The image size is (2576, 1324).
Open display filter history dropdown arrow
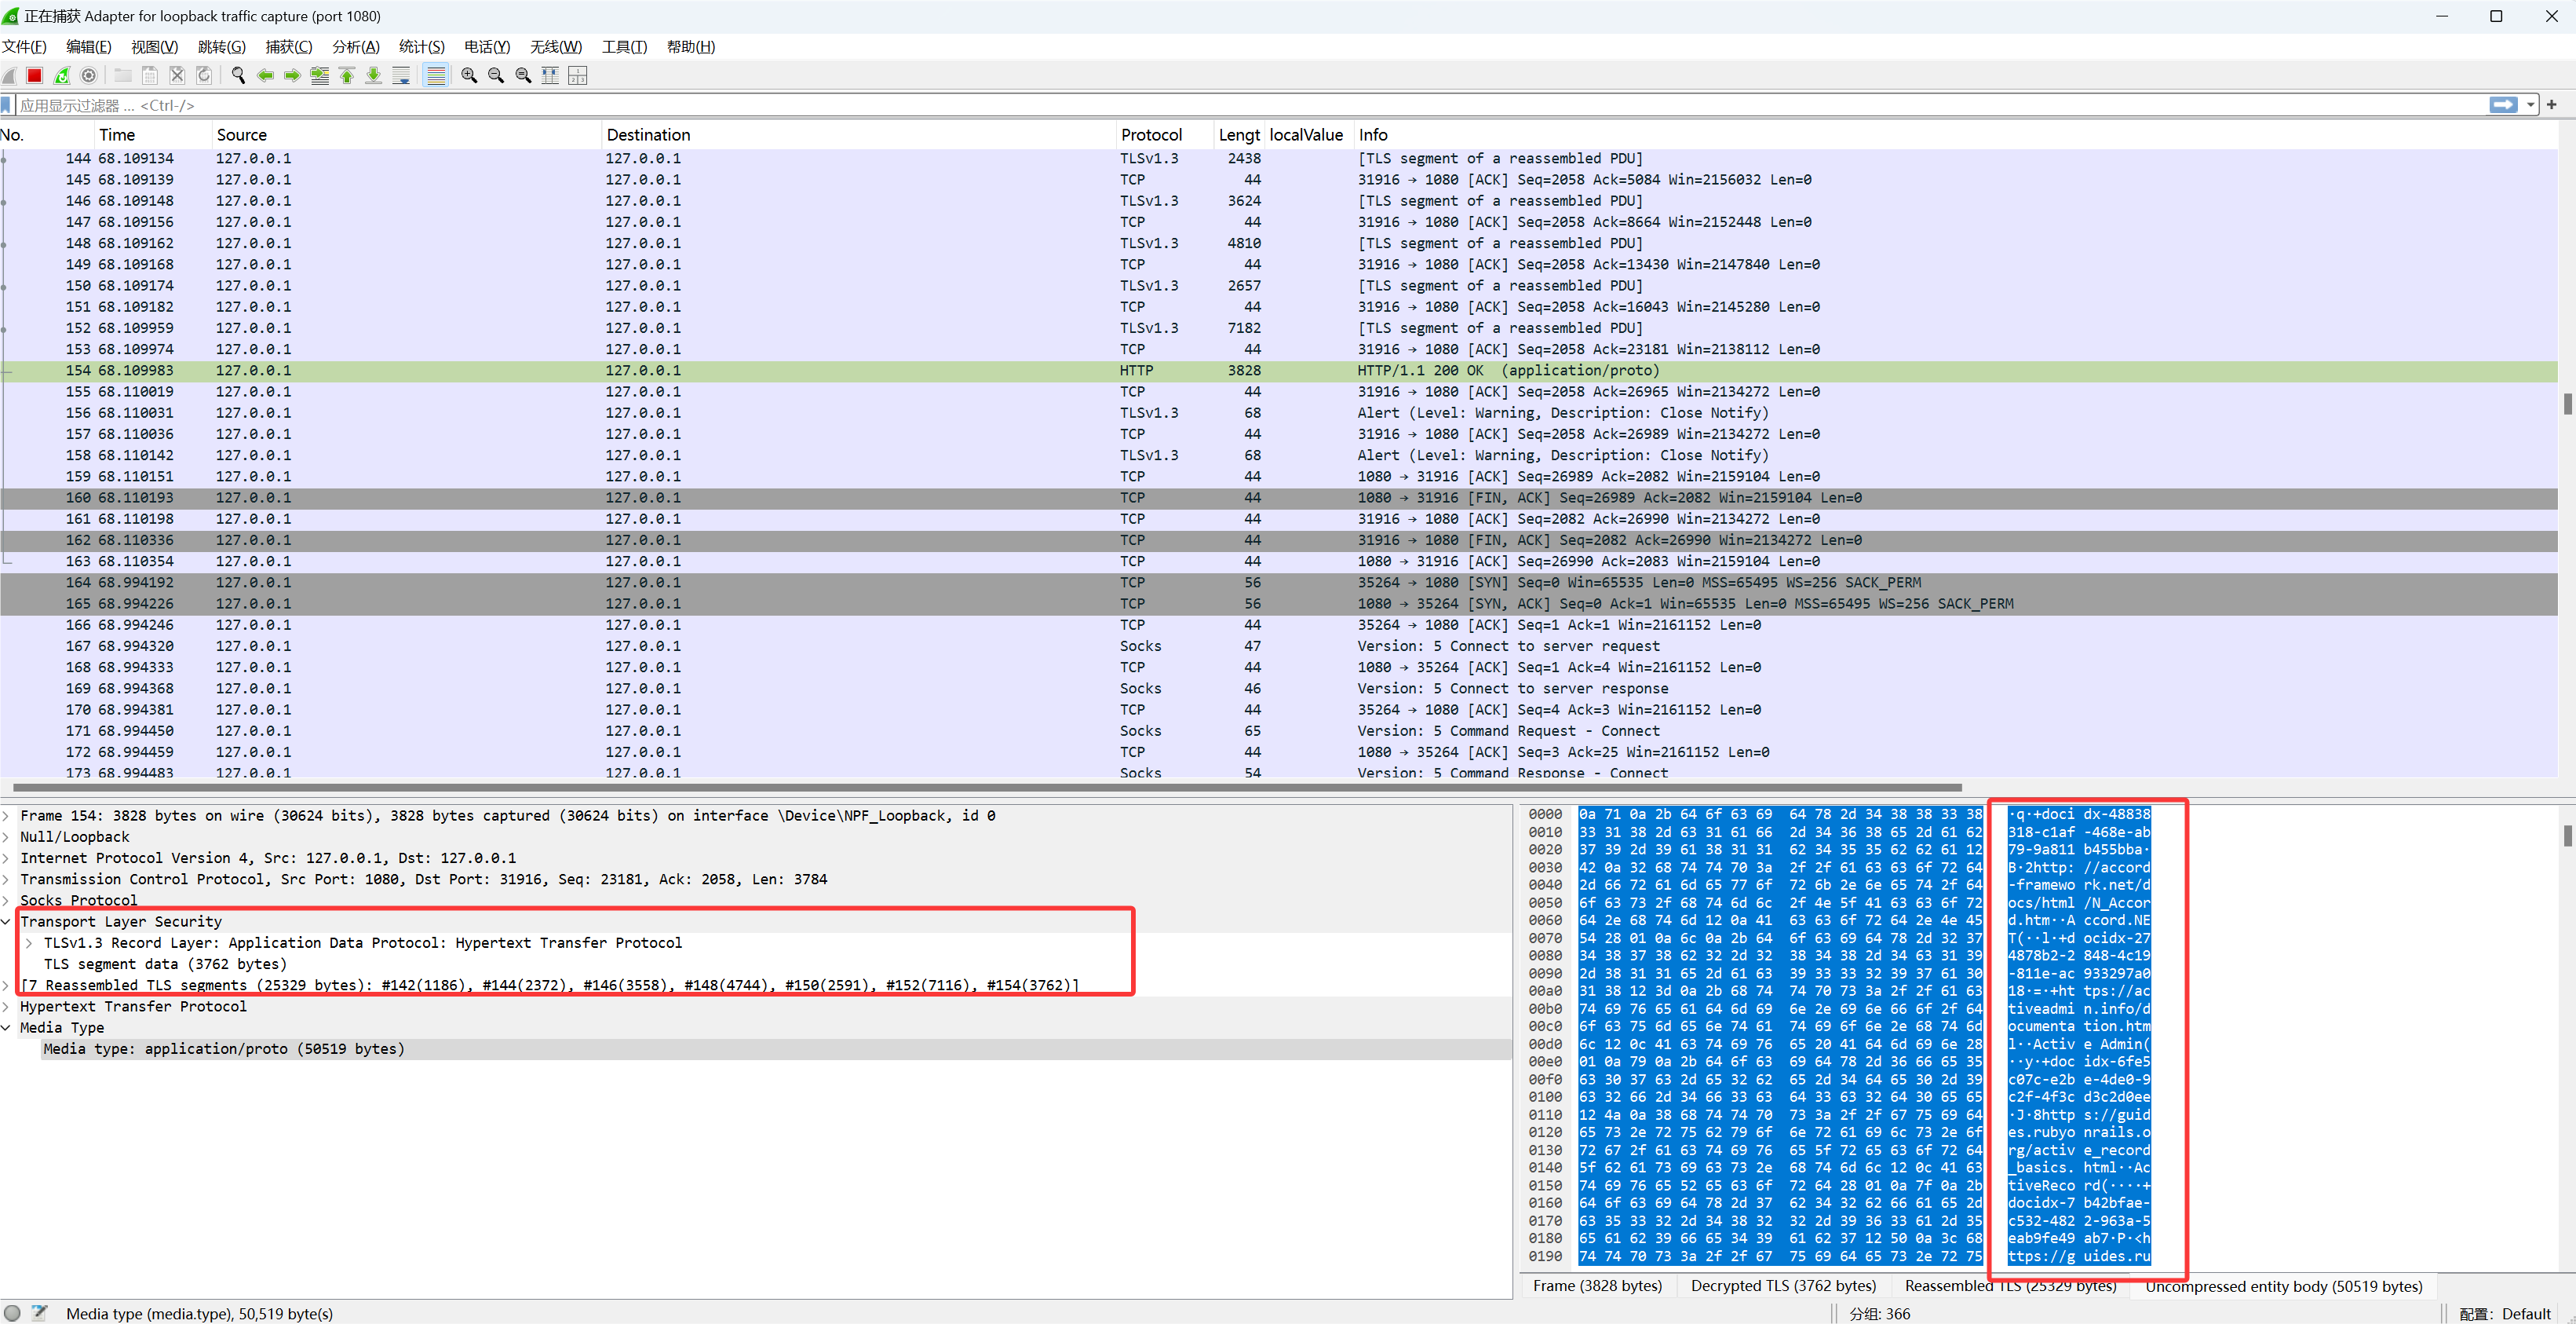pos(2530,105)
